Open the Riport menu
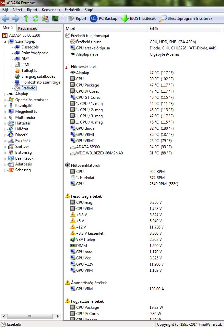The width and height of the screenshot is (224, 328). [32, 10]
